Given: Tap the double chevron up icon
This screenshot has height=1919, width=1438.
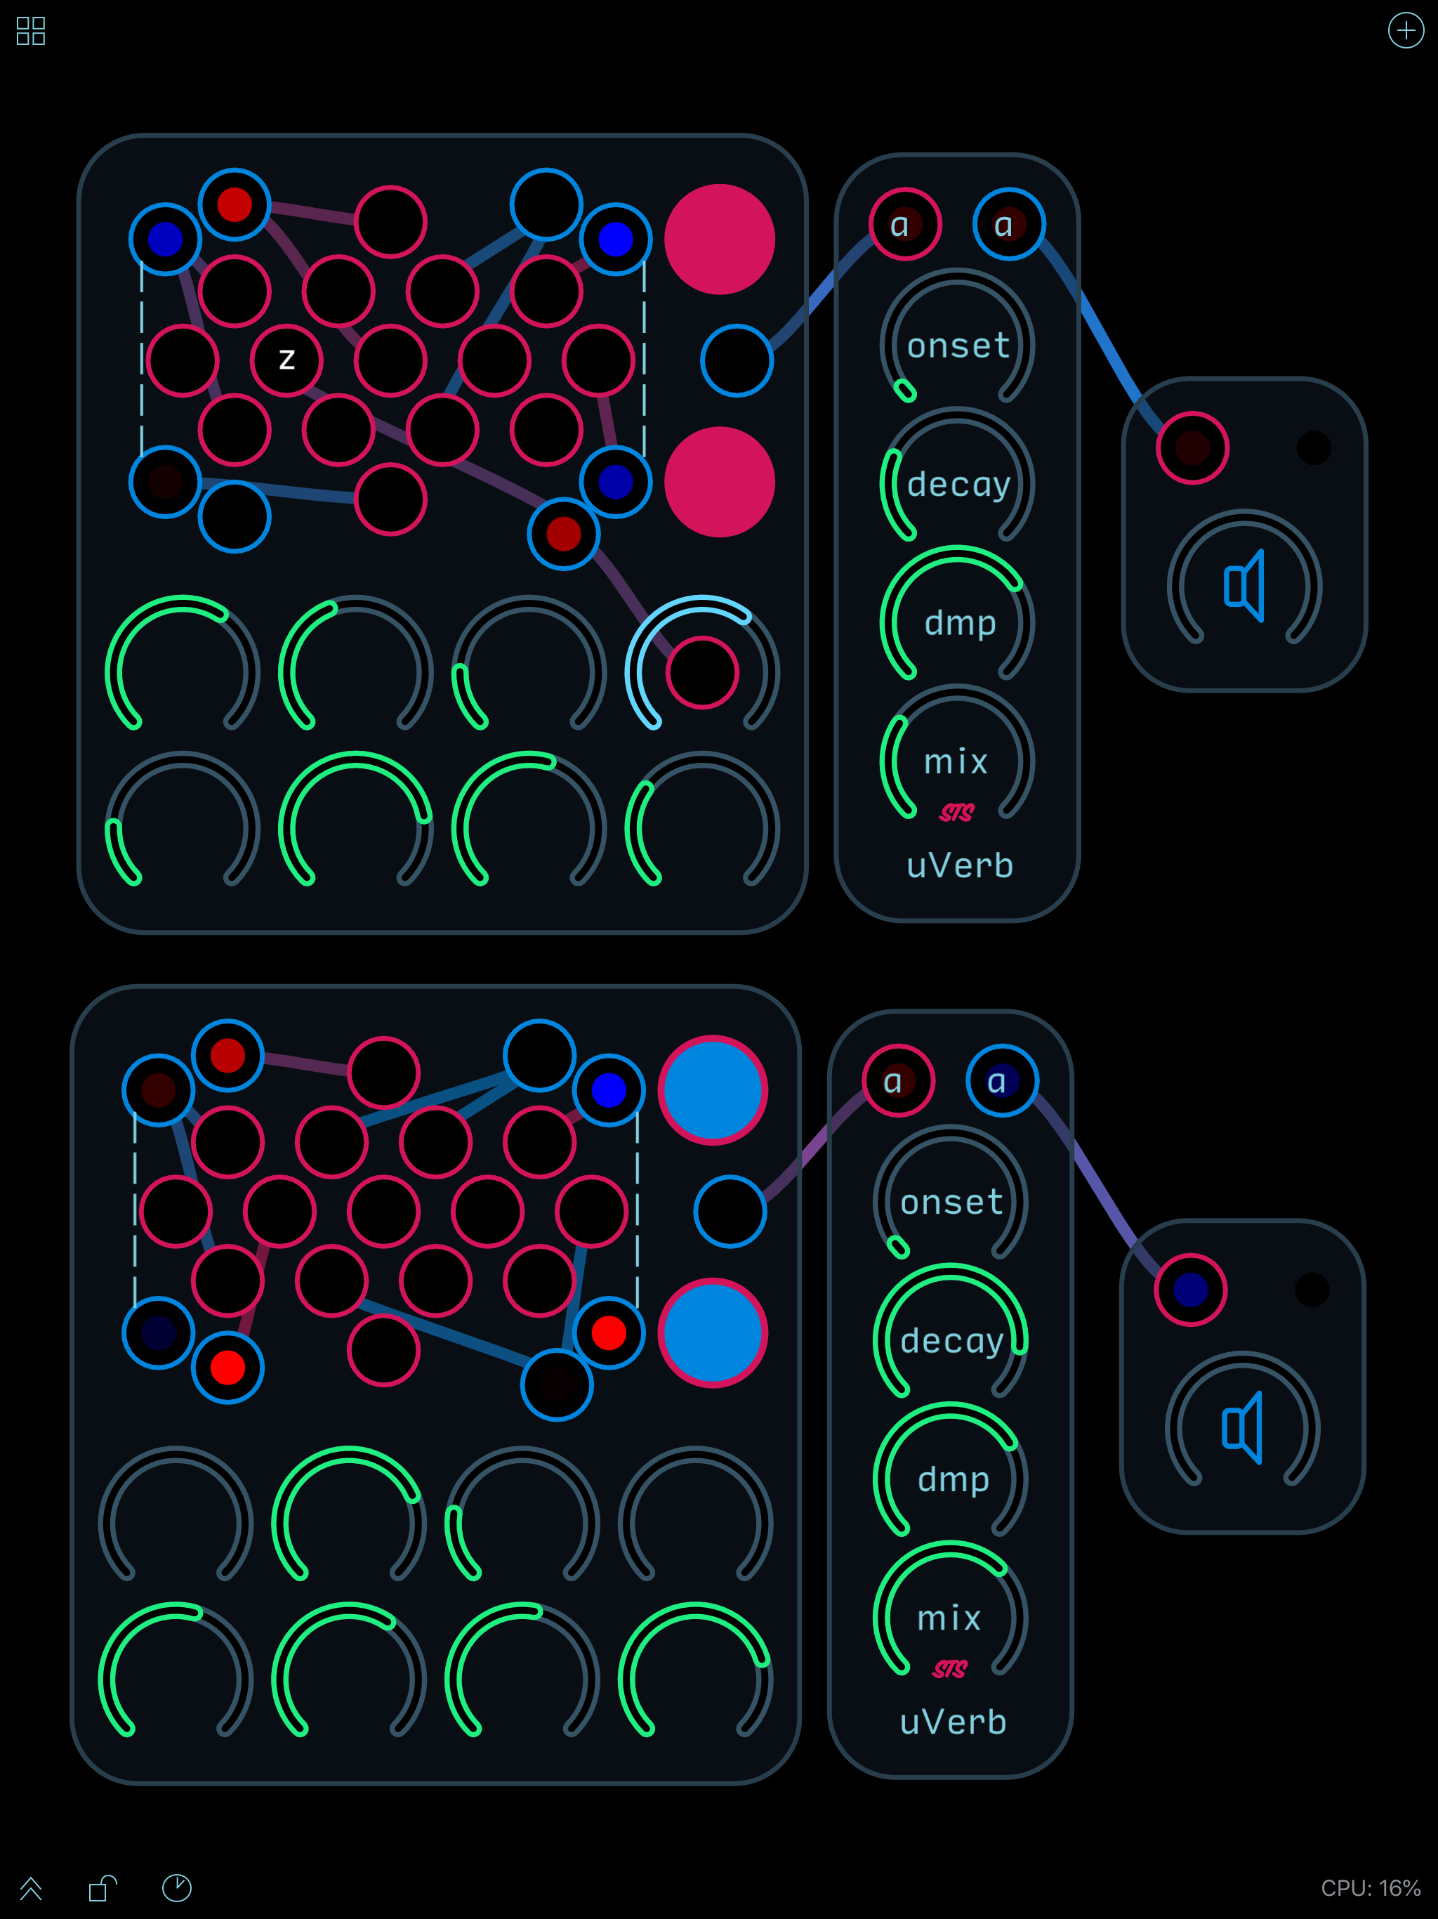Looking at the screenshot, I should point(30,1888).
